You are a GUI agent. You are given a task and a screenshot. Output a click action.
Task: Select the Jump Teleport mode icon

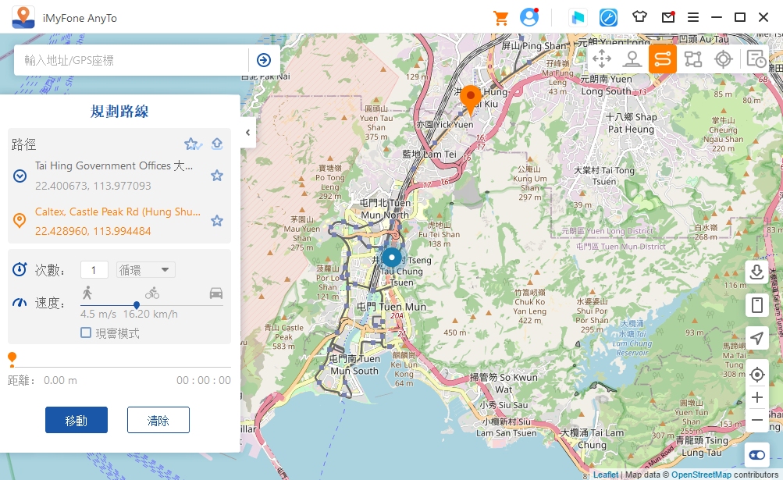pos(632,59)
